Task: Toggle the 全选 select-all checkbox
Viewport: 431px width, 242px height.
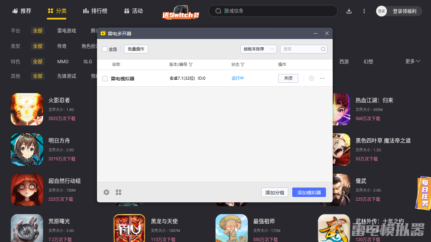Action: click(105, 49)
